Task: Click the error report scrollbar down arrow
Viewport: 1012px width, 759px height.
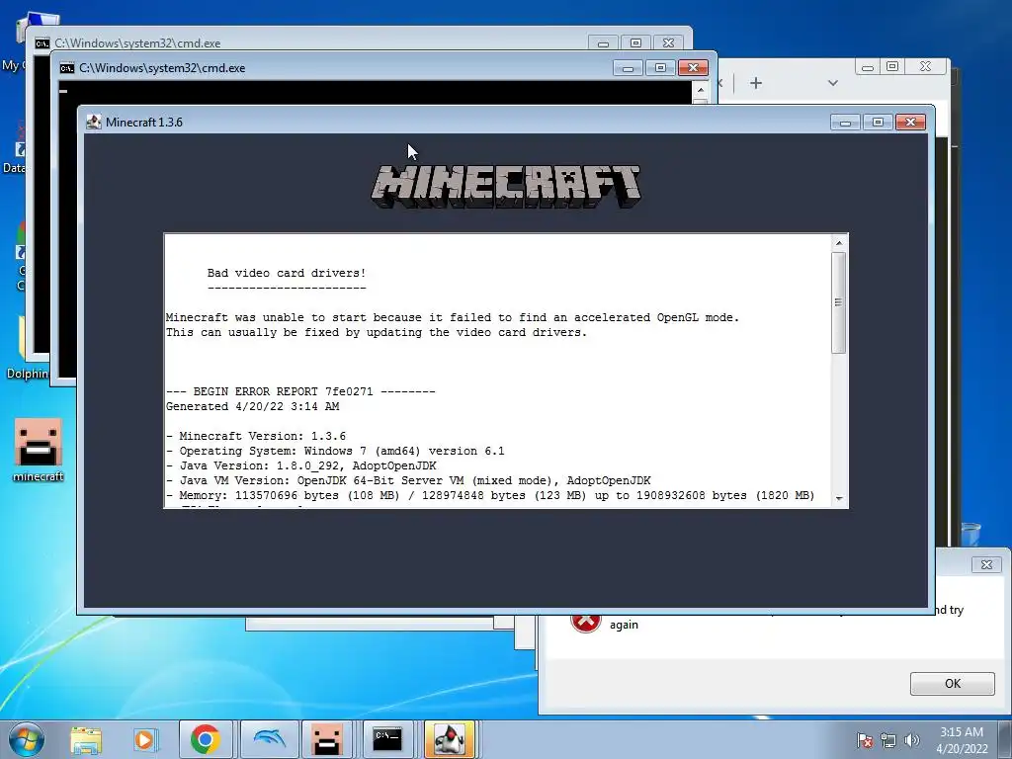Action: 838,498
